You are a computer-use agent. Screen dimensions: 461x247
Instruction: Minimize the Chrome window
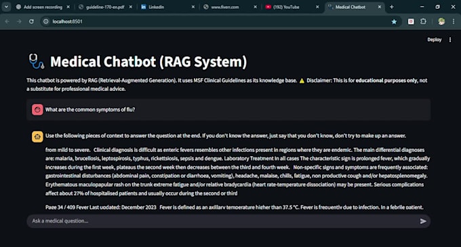click(422, 7)
